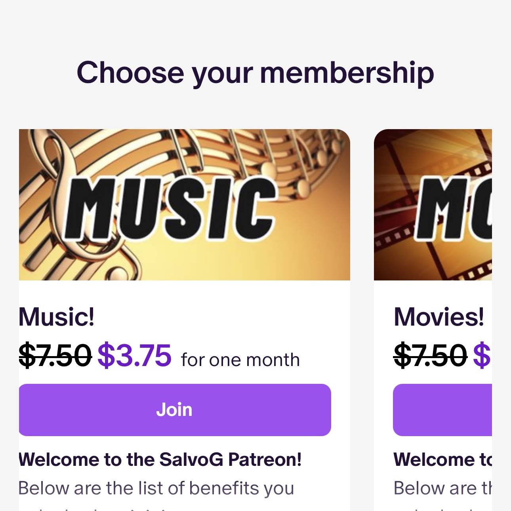Select the 'Movies!' tier title
The width and height of the screenshot is (511, 511).
(439, 317)
